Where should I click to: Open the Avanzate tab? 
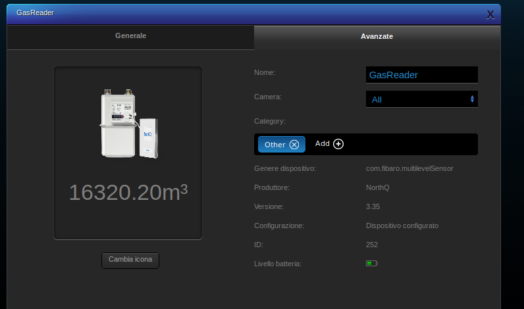(377, 37)
